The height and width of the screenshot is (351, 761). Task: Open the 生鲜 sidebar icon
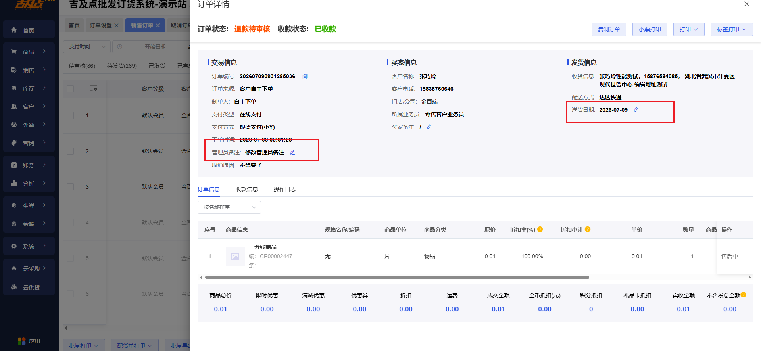14,205
